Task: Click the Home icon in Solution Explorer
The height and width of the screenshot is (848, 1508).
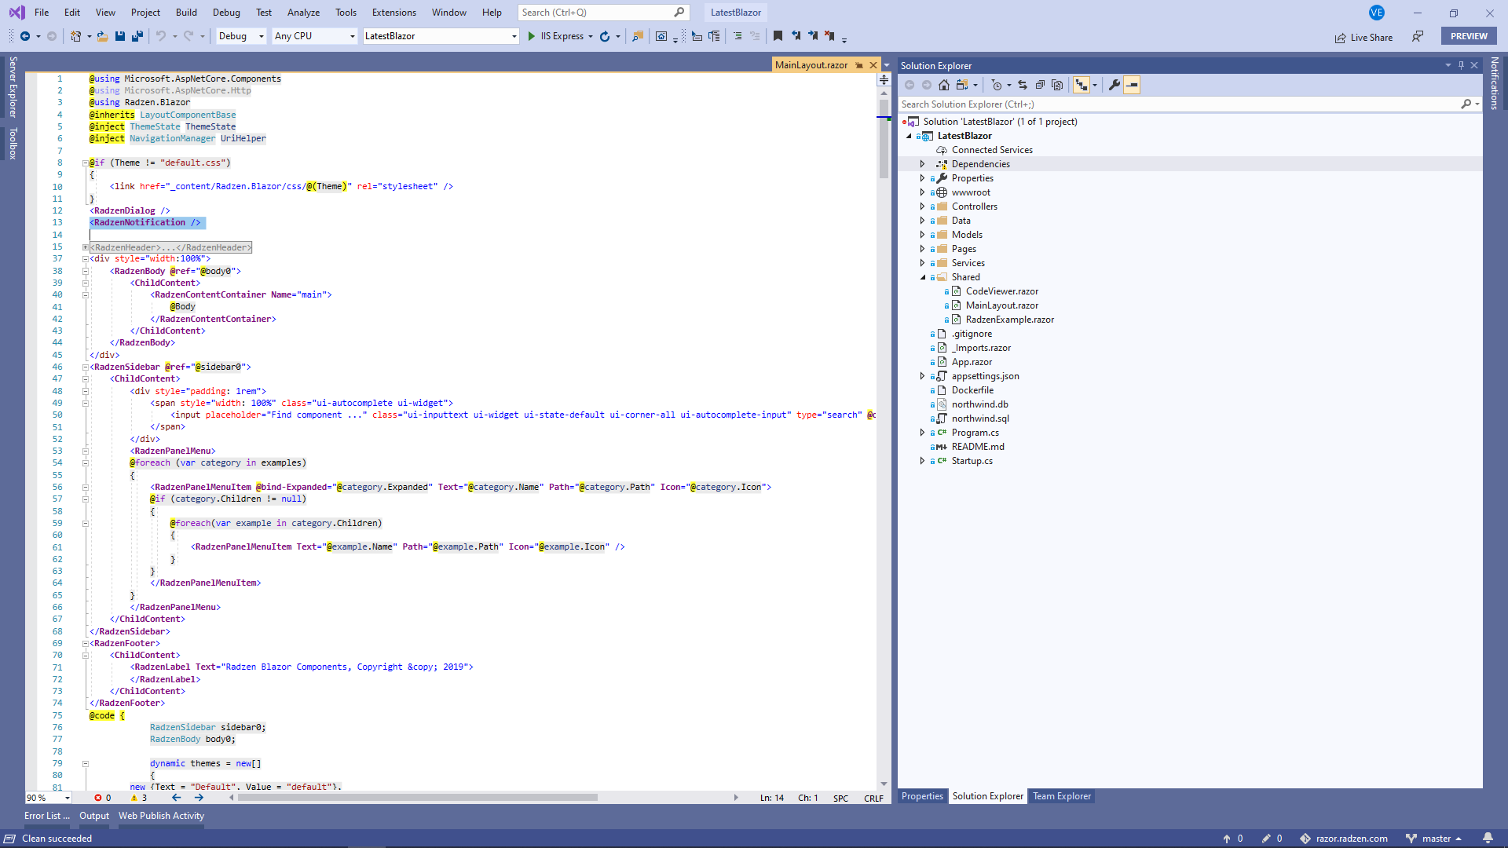Action: (944, 85)
